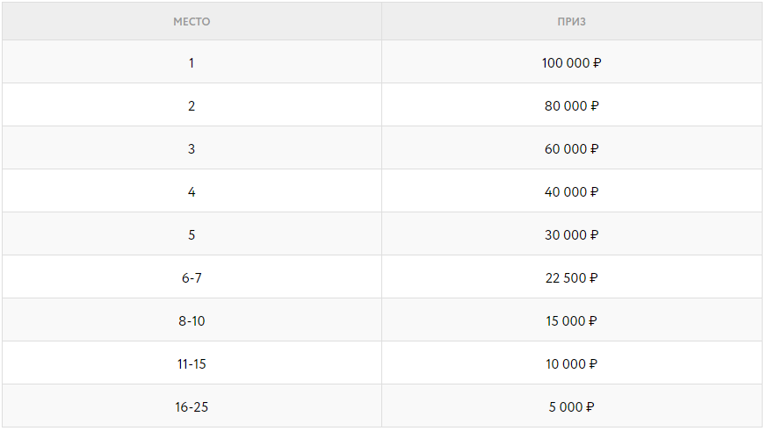Click the ПРИЗ column header
Image resolution: width=767 pixels, height=431 pixels.
tap(571, 21)
